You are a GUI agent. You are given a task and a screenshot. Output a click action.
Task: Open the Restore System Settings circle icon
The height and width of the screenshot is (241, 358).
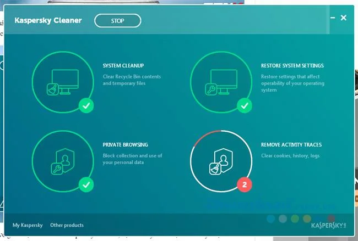tap(221, 82)
